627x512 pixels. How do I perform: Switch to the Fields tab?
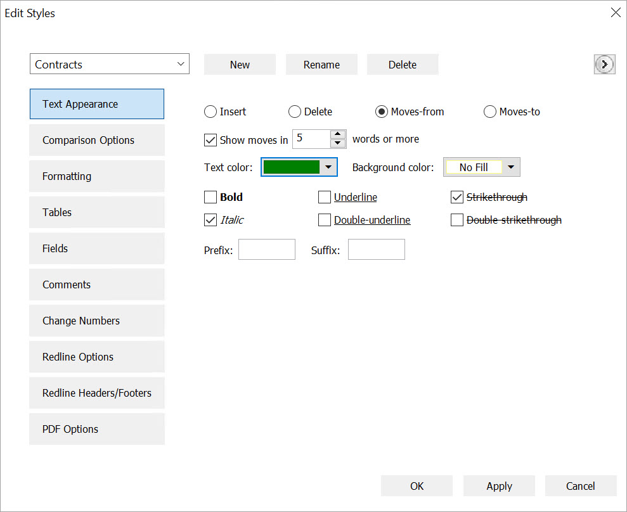(97, 248)
